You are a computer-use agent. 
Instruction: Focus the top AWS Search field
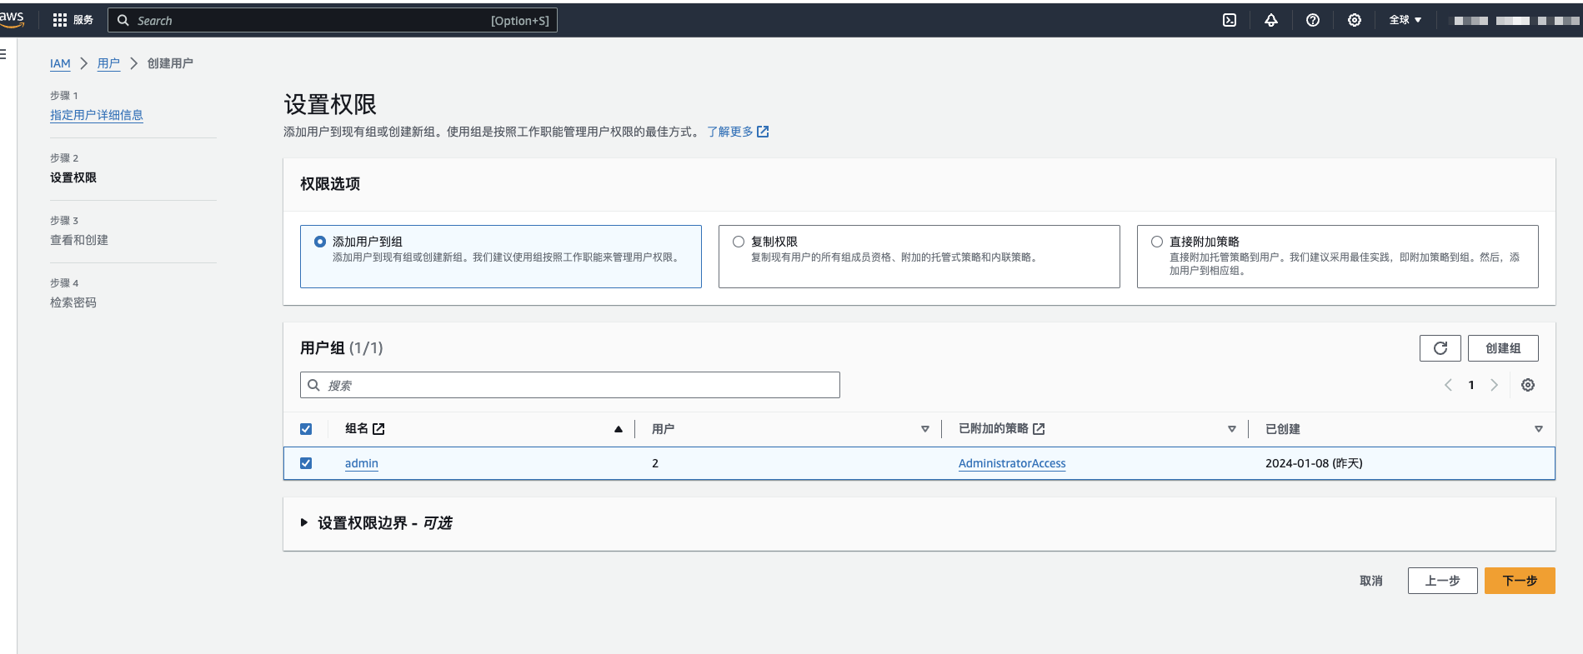tap(333, 20)
